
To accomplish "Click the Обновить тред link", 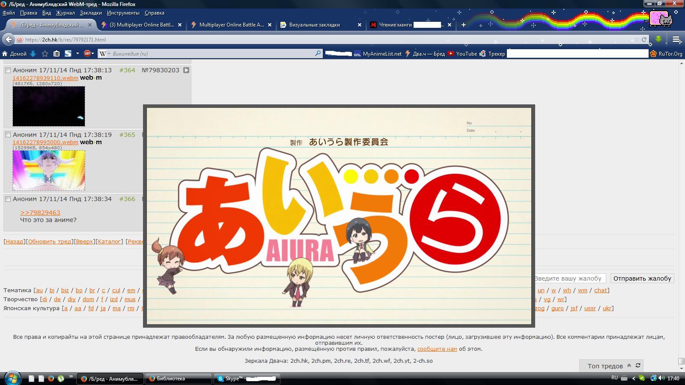I will point(50,241).
